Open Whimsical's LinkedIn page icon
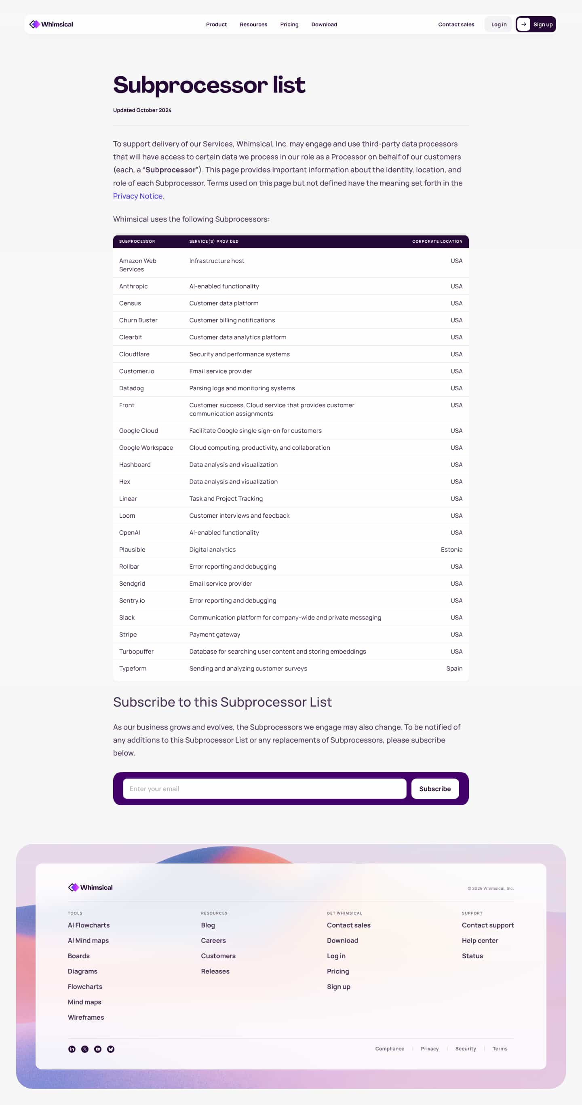The height and width of the screenshot is (1105, 582). click(x=72, y=1049)
